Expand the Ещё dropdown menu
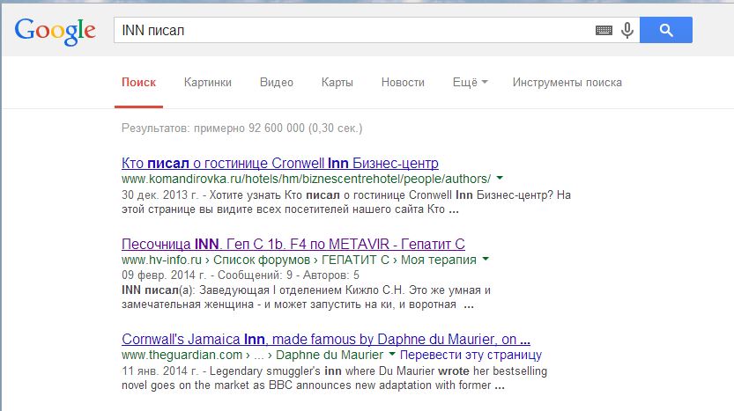The height and width of the screenshot is (411, 734). click(x=470, y=83)
